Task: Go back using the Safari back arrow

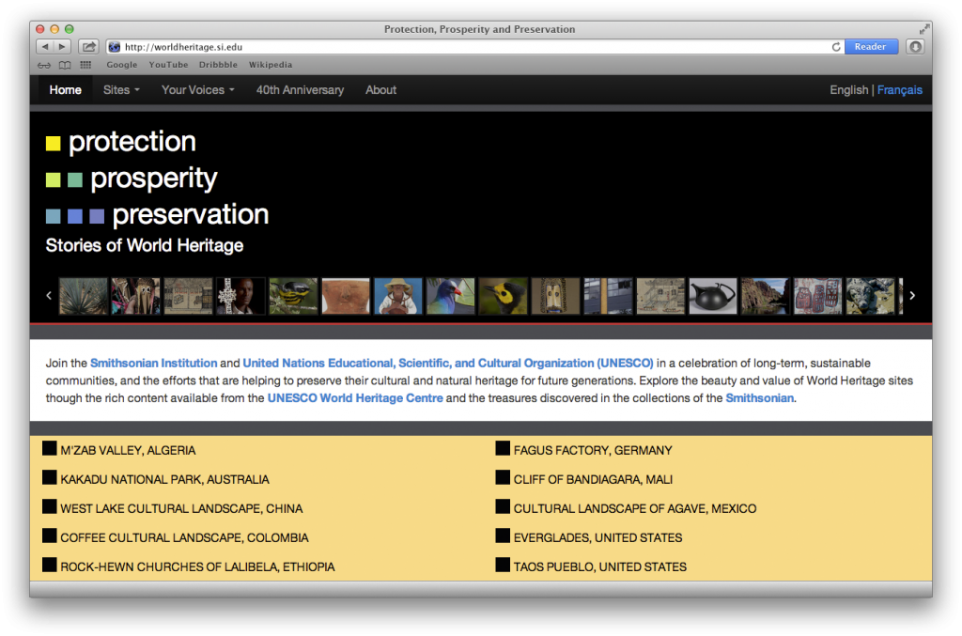Action: click(x=45, y=47)
